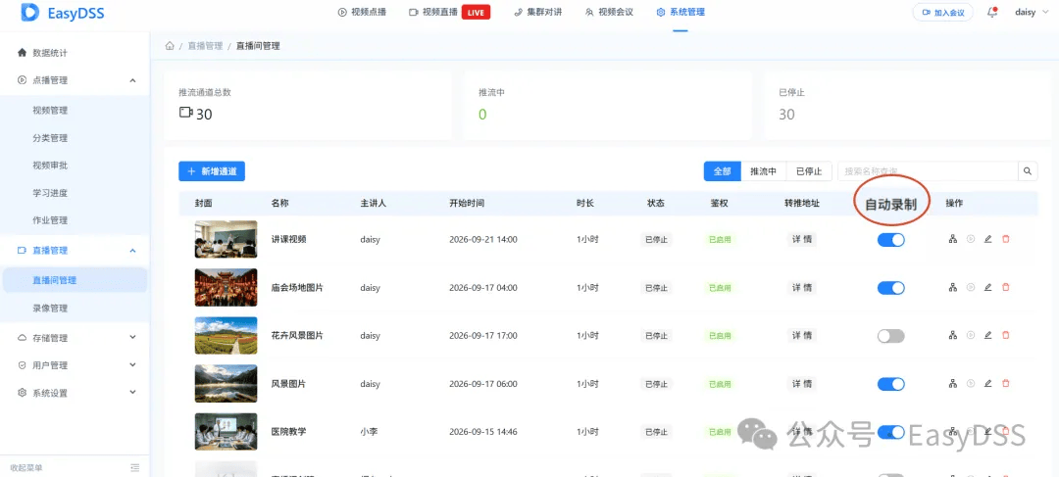Edit the 花卉风景图片 channel
The height and width of the screenshot is (477, 1059).
tap(988, 335)
